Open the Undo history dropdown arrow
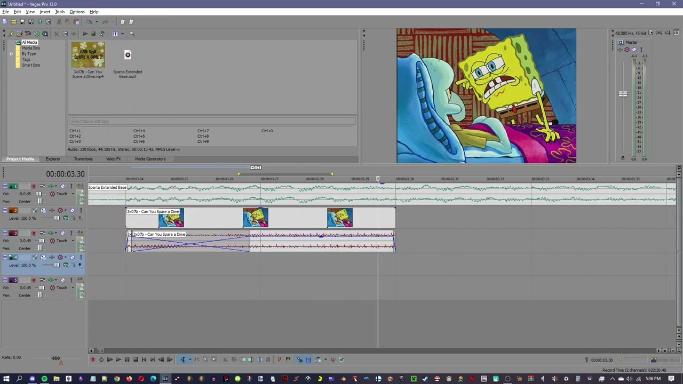The image size is (683, 384). pyautogui.click(x=96, y=22)
